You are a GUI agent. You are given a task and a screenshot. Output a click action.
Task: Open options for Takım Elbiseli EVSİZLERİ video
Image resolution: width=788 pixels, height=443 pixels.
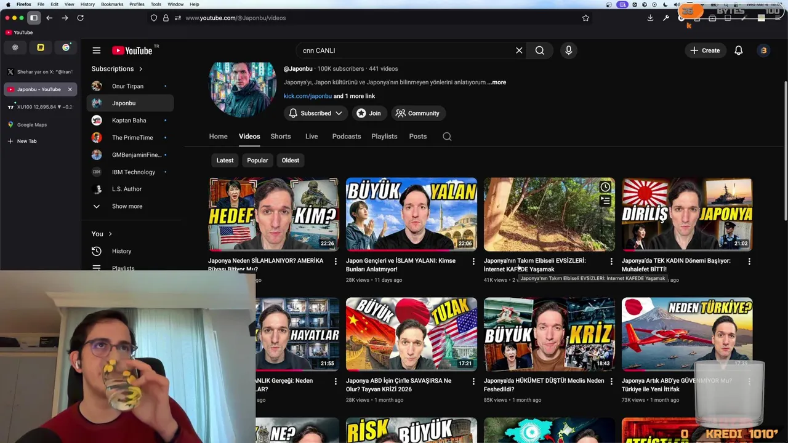611,261
